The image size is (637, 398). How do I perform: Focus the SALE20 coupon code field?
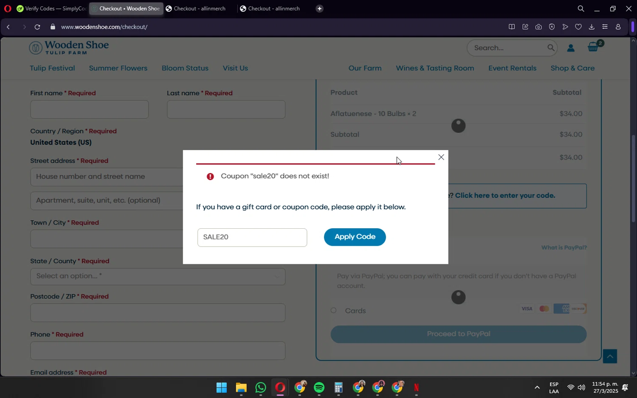[252, 237]
